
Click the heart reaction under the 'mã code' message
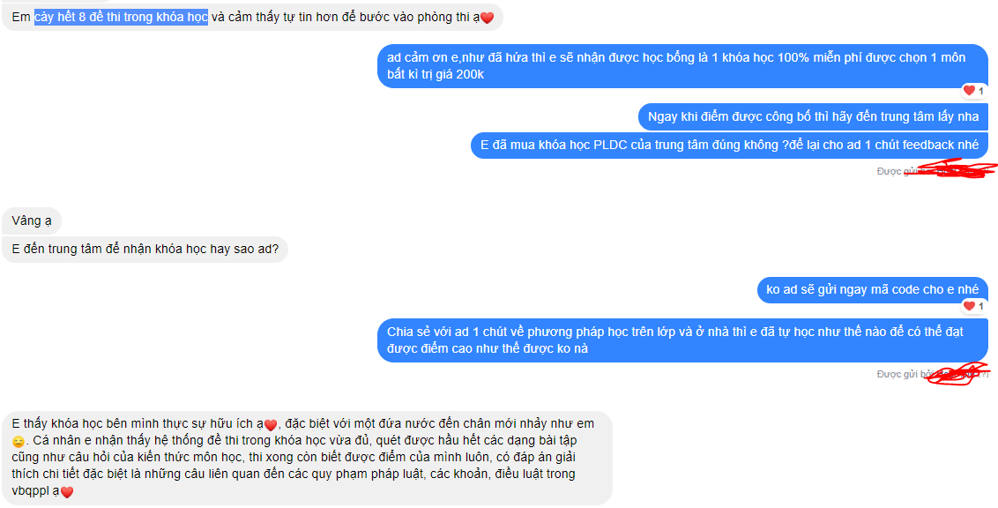click(x=973, y=306)
